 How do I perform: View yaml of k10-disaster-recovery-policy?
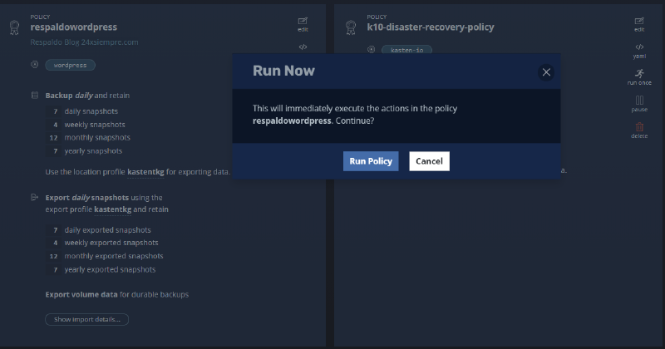point(639,51)
